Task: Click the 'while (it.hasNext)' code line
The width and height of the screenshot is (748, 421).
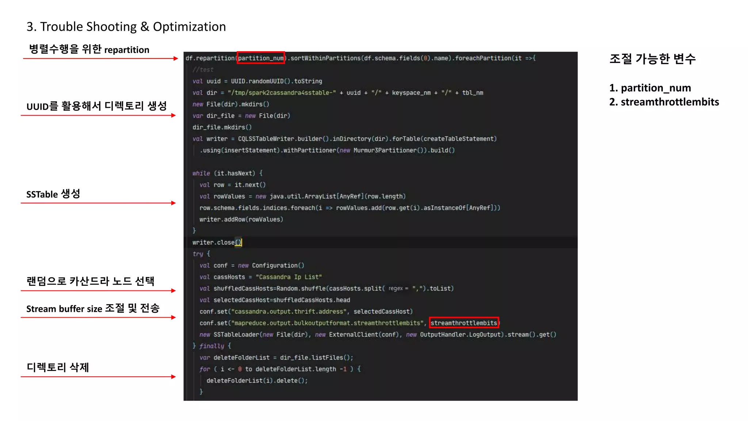Action: [x=227, y=173]
